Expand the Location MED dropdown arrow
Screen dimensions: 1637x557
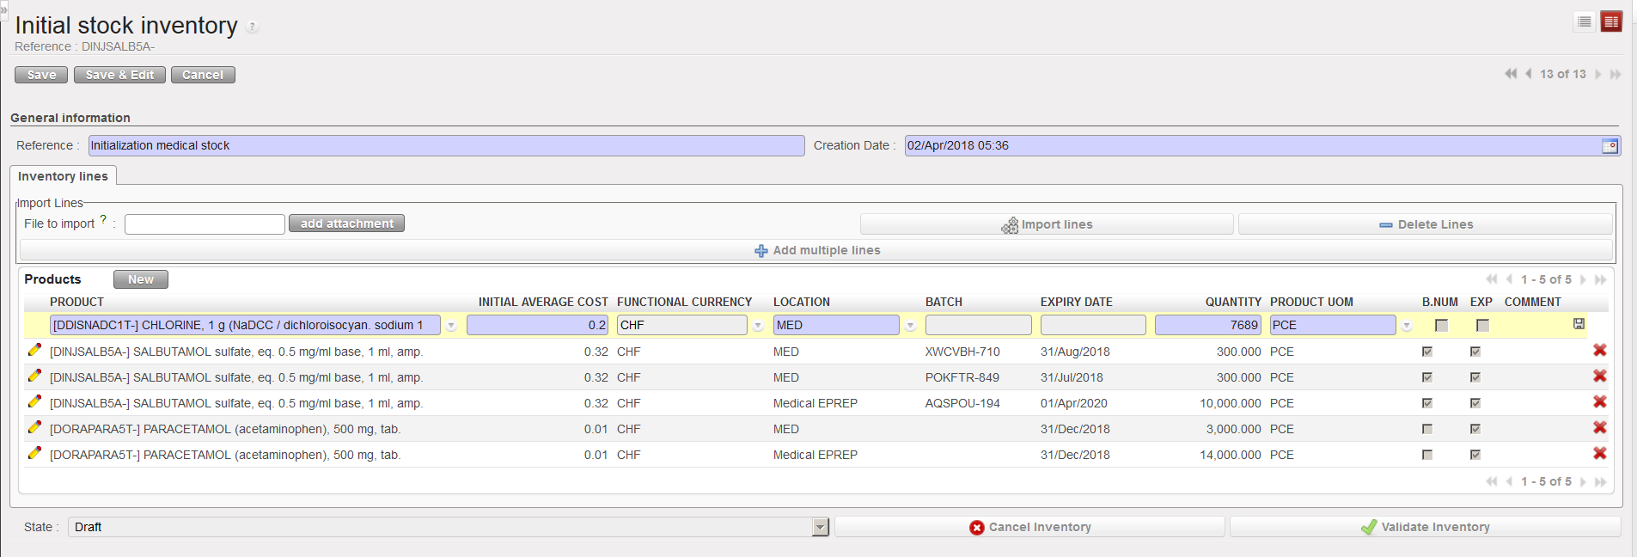[x=910, y=326]
